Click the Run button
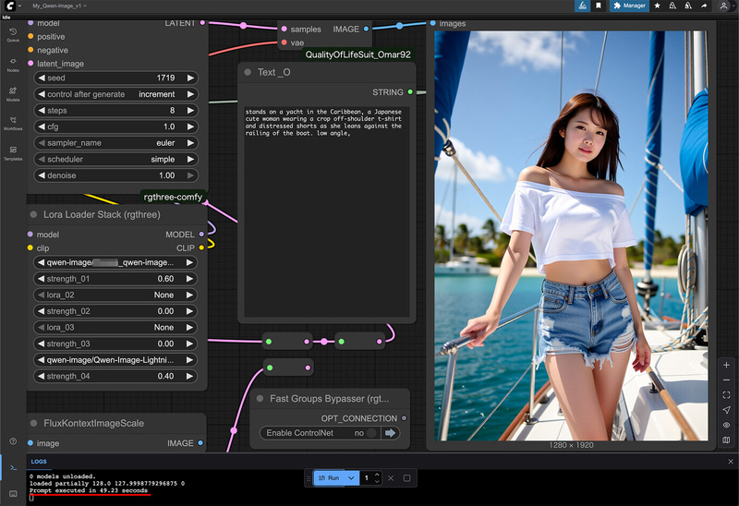The width and height of the screenshot is (739, 506). pos(329,478)
